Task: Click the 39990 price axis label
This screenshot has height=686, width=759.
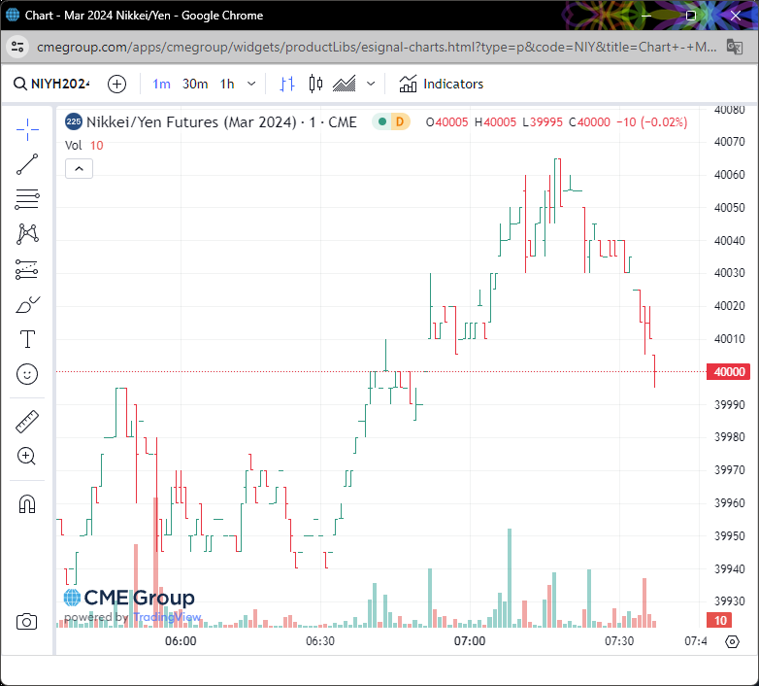Action: point(730,404)
